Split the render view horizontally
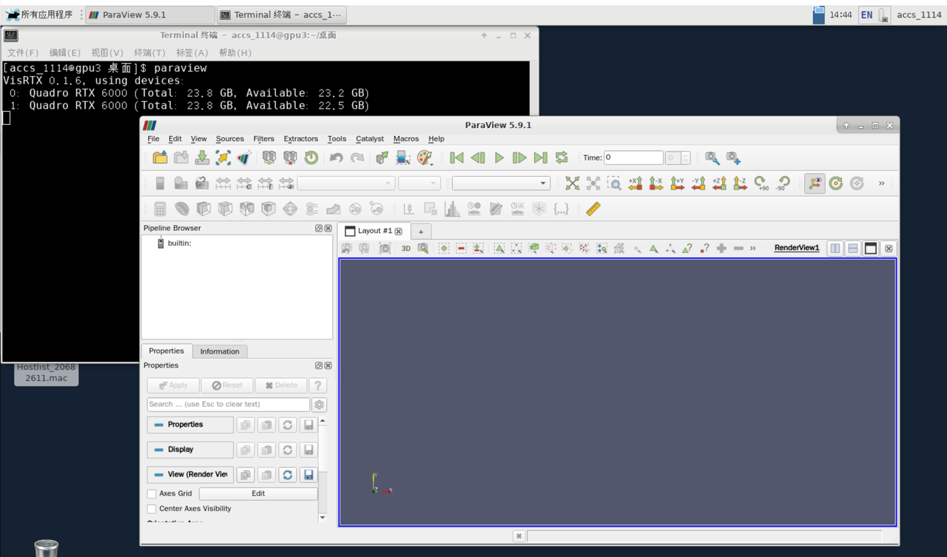 point(835,249)
